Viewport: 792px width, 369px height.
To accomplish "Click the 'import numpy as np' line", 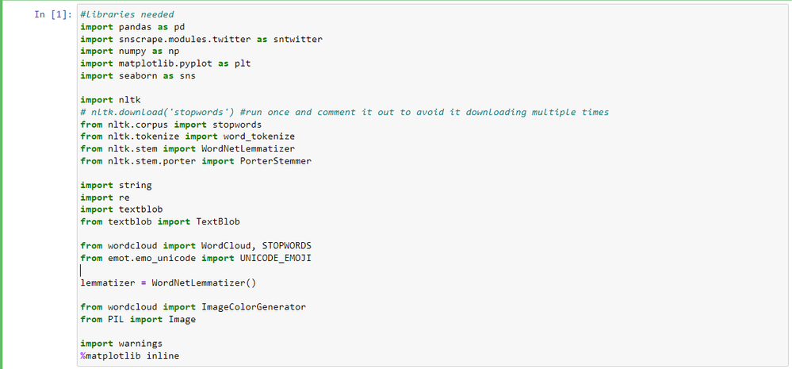I will 129,51.
